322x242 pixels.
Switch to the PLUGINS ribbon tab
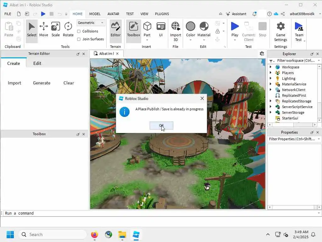click(162, 14)
